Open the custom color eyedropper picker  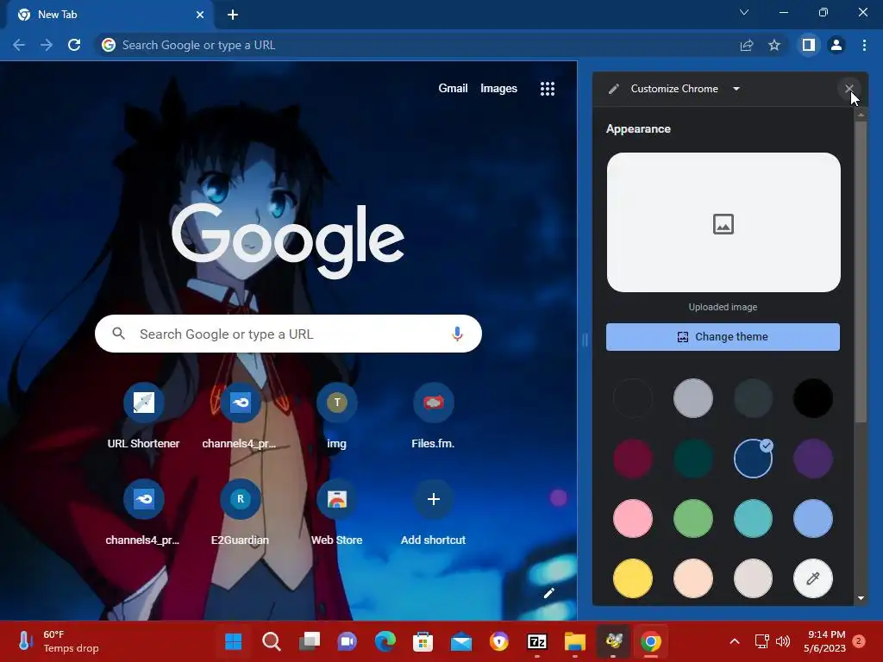(812, 578)
